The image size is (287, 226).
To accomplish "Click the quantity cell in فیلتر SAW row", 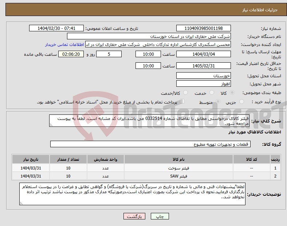I will point(68,176).
